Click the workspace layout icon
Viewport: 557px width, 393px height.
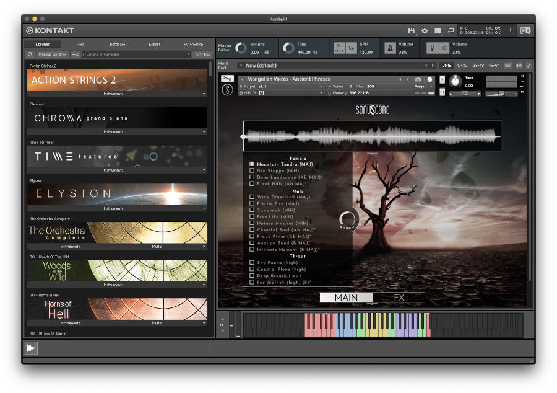tap(438, 30)
